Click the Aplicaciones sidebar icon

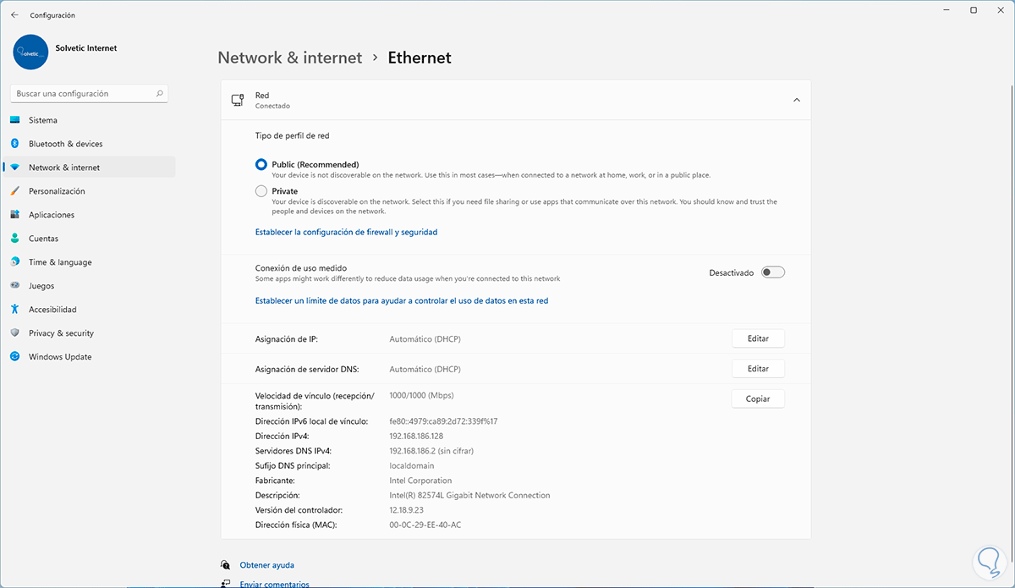pyautogui.click(x=14, y=215)
